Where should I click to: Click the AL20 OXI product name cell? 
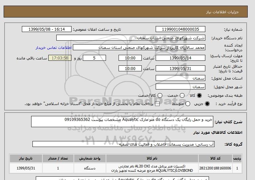pos(152,168)
